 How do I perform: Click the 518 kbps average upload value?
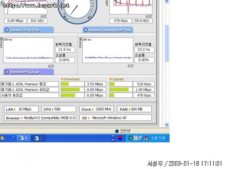tap(144, 84)
